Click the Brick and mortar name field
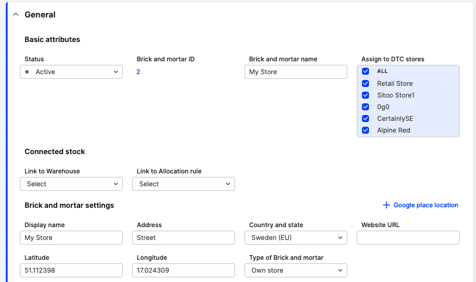The height and width of the screenshot is (282, 476). (x=296, y=72)
